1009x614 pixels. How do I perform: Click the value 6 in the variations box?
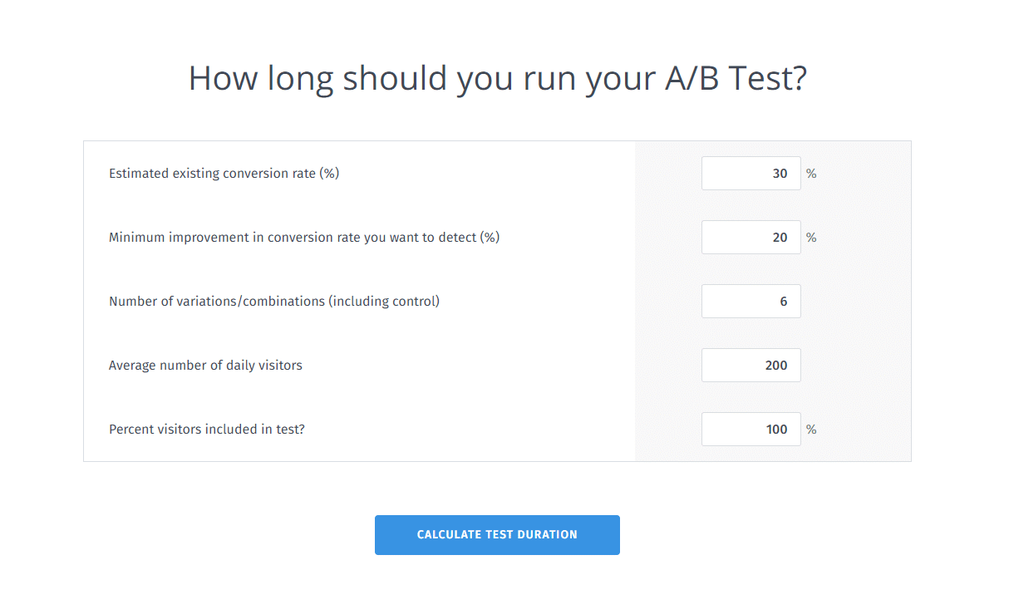pos(783,302)
